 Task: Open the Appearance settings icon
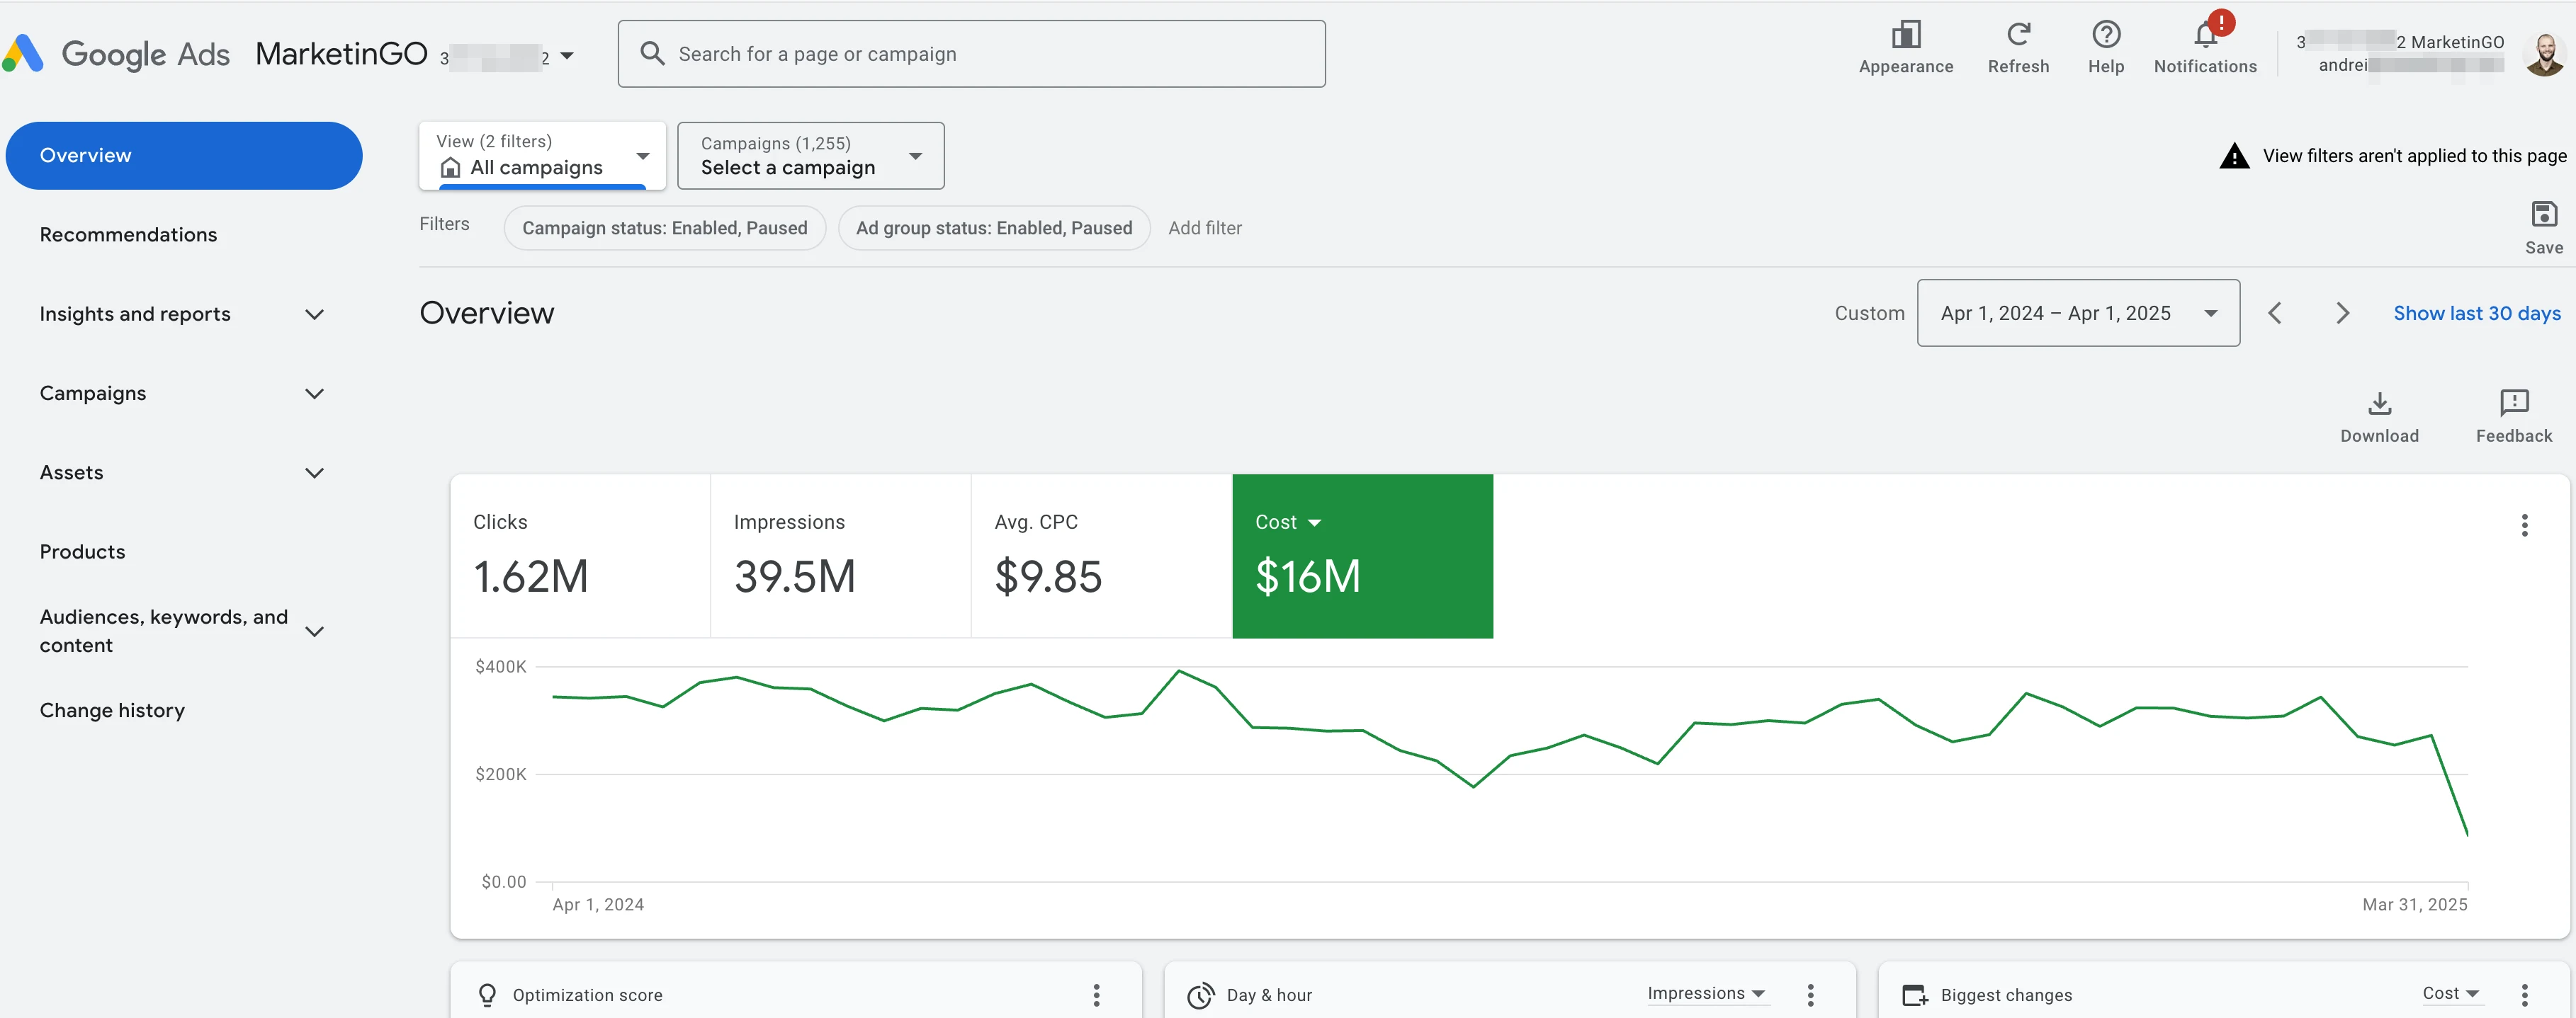(x=1905, y=45)
